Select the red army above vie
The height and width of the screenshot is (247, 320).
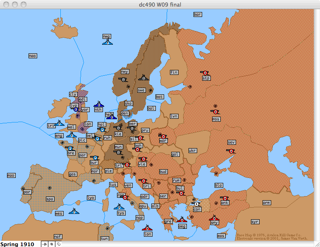(x=143, y=159)
